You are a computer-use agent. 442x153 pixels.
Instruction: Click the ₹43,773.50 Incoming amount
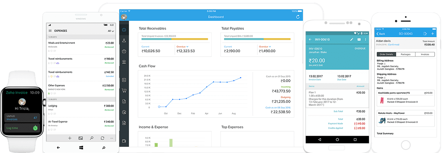tap(281, 91)
